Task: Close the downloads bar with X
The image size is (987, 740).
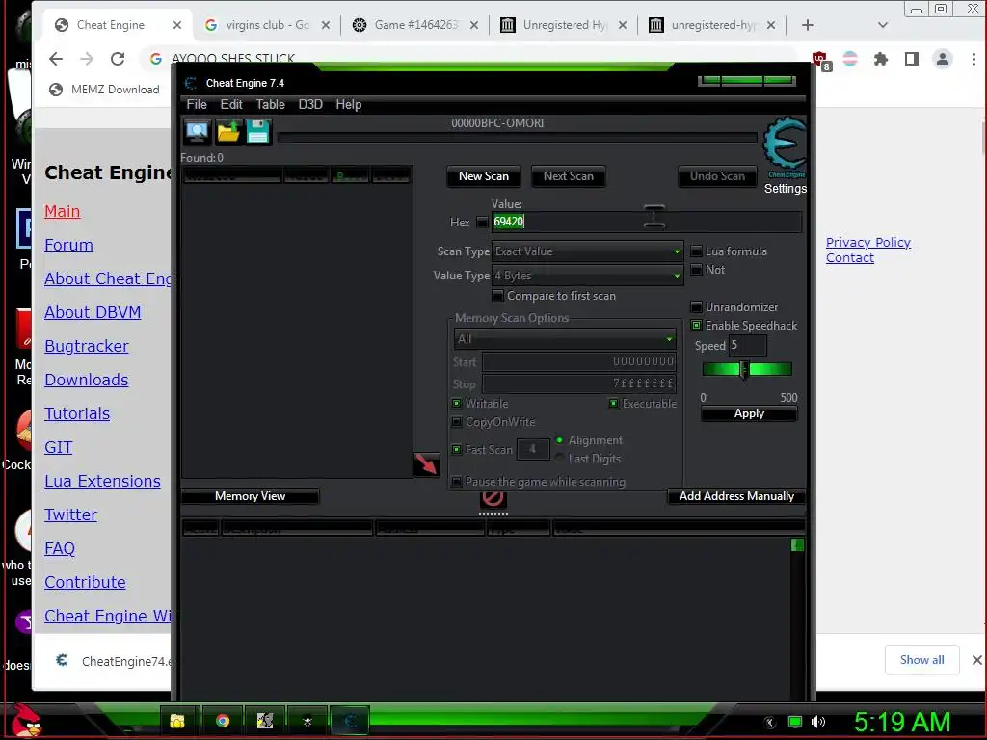Action: coord(976,660)
